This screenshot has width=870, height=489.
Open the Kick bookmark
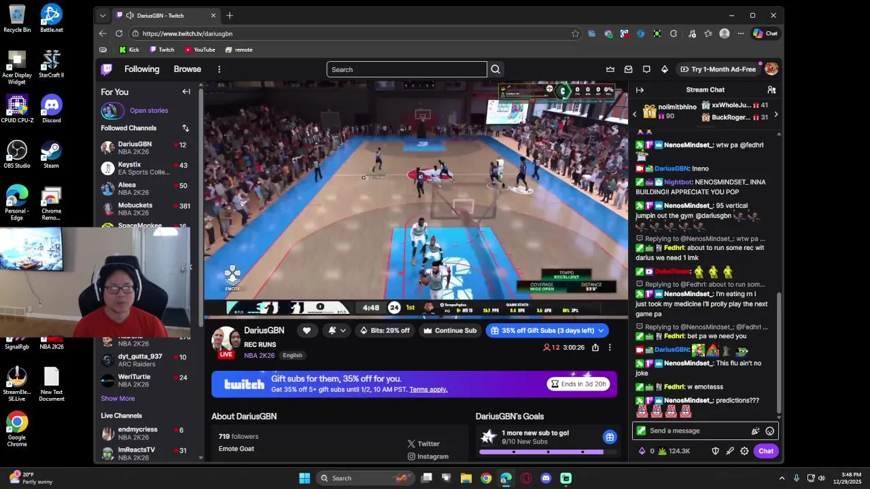129,50
